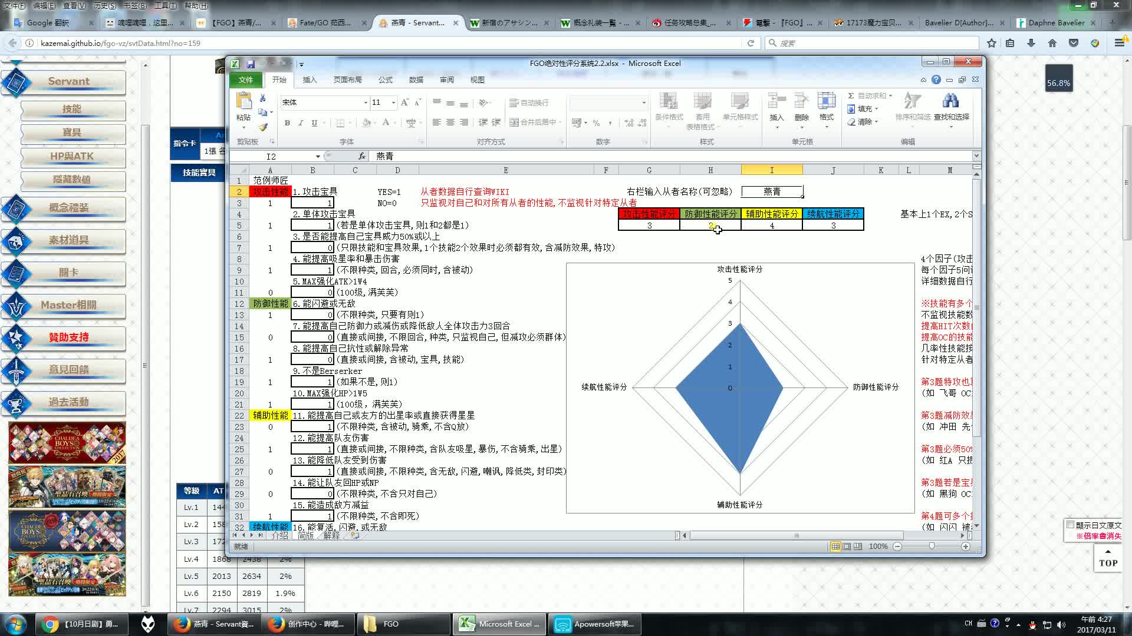Screen dimensions: 1132x636
Task: Click the phonetic guide wén icon
Action: coord(411,122)
